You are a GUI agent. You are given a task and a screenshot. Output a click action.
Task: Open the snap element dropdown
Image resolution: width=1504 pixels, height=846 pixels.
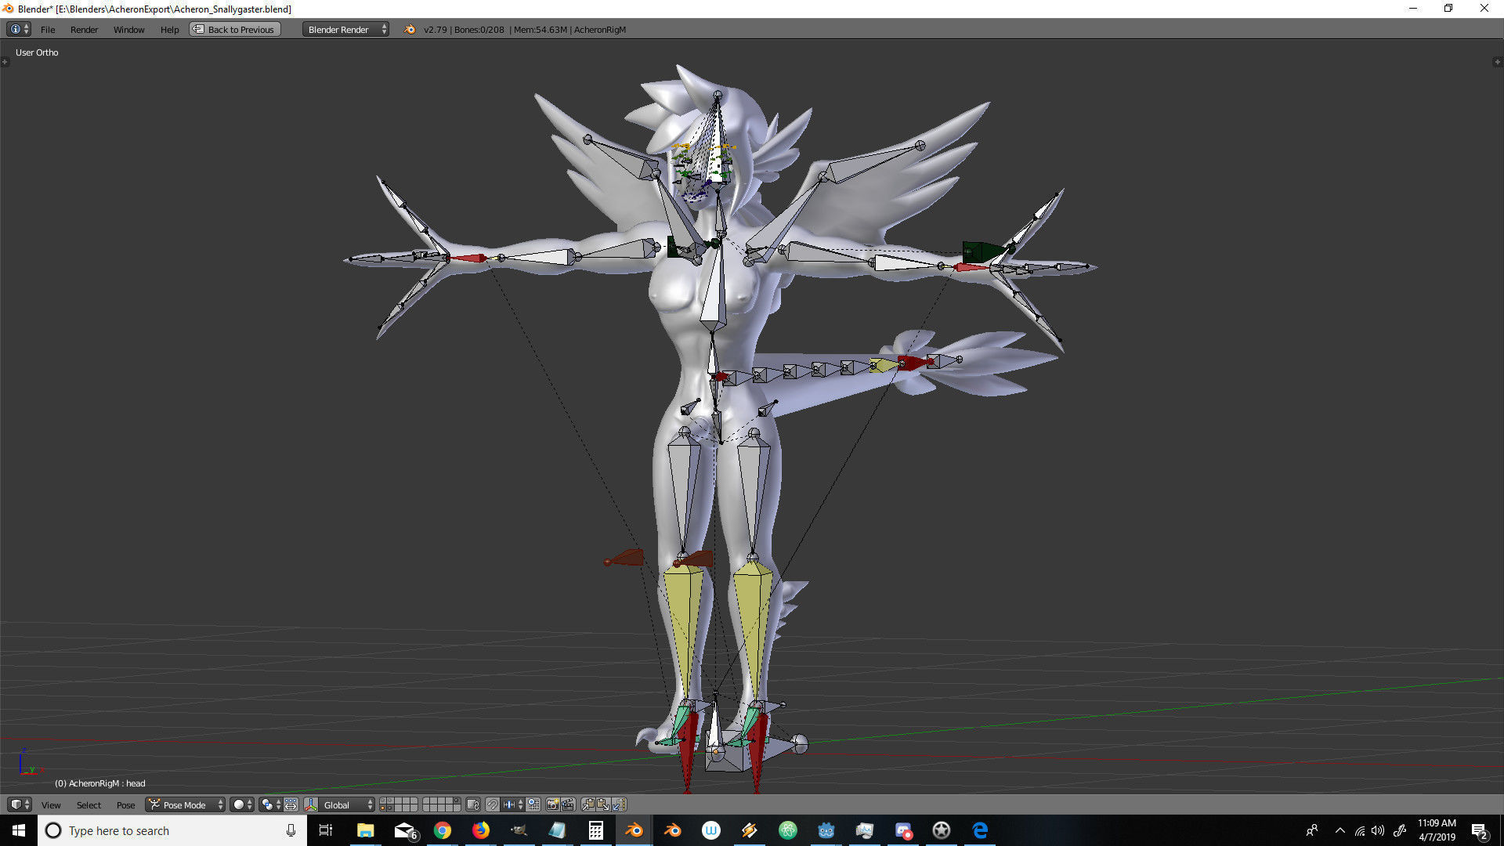coord(512,804)
